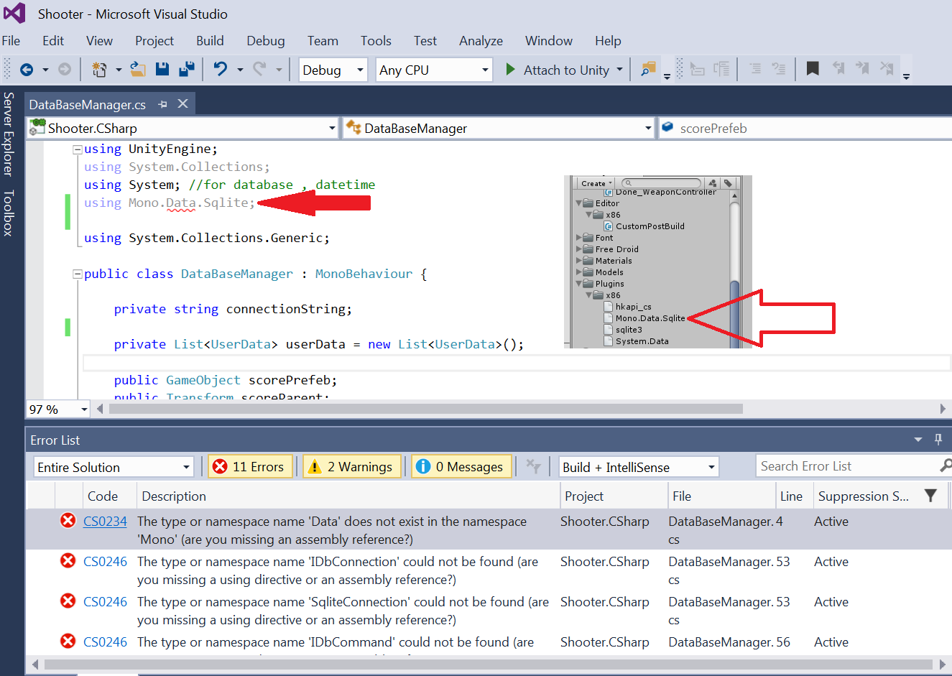Open the CS0246 link for SqliteConnection error
The height and width of the screenshot is (676, 952).
pos(105,602)
